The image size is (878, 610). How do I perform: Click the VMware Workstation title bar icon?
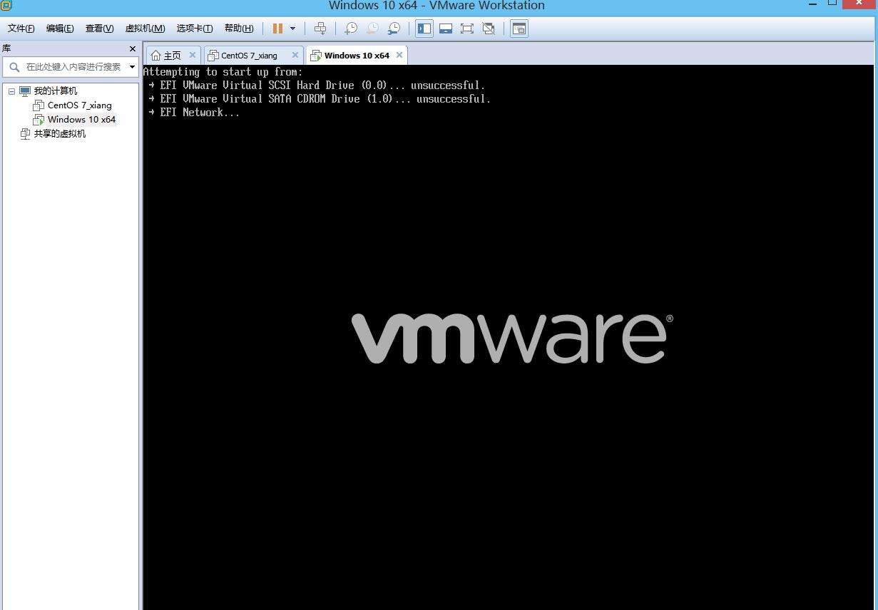click(x=6, y=5)
